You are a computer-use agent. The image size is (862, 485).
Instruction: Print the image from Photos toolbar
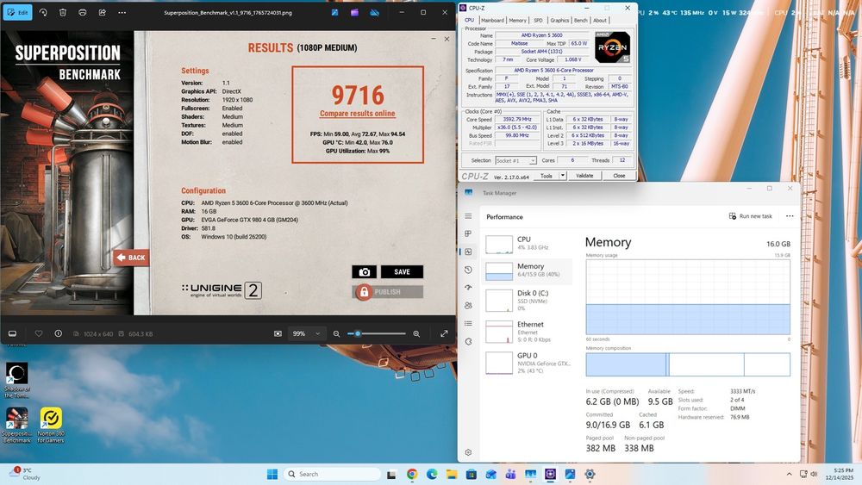tap(83, 12)
